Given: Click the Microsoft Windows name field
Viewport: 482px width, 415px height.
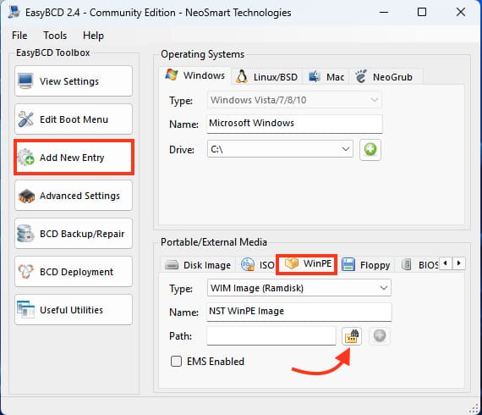Looking at the screenshot, I should pos(294,124).
